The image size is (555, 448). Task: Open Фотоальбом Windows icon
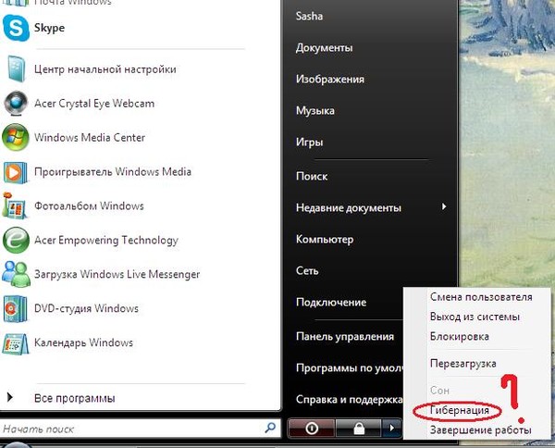pyautogui.click(x=14, y=205)
